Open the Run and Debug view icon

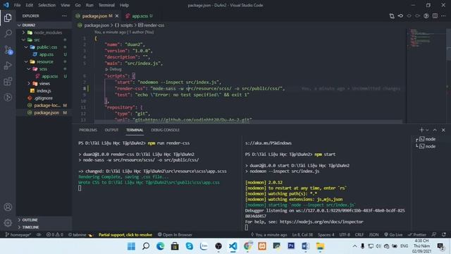tap(8, 66)
